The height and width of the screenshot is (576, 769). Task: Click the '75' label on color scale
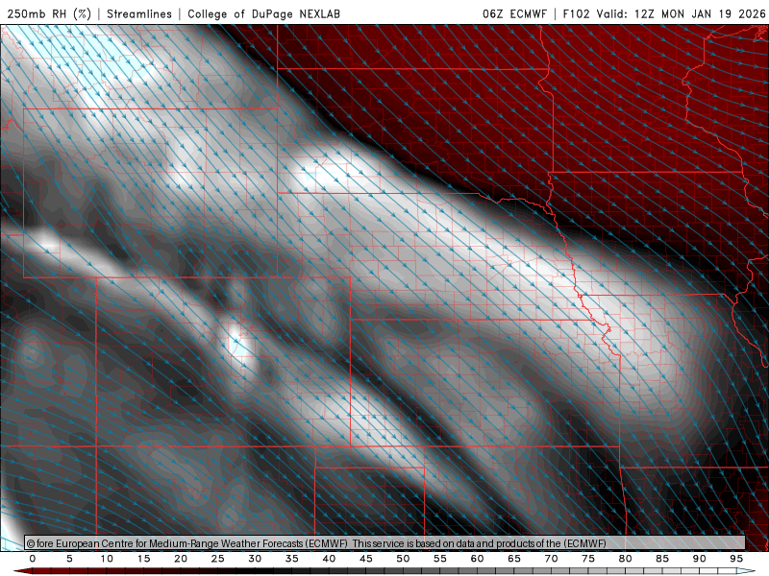[588, 559]
